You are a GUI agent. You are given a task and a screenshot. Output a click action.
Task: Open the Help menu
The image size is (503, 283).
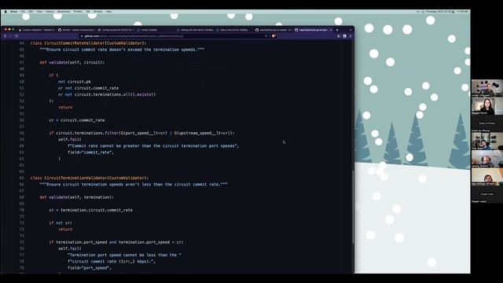click(108, 12)
